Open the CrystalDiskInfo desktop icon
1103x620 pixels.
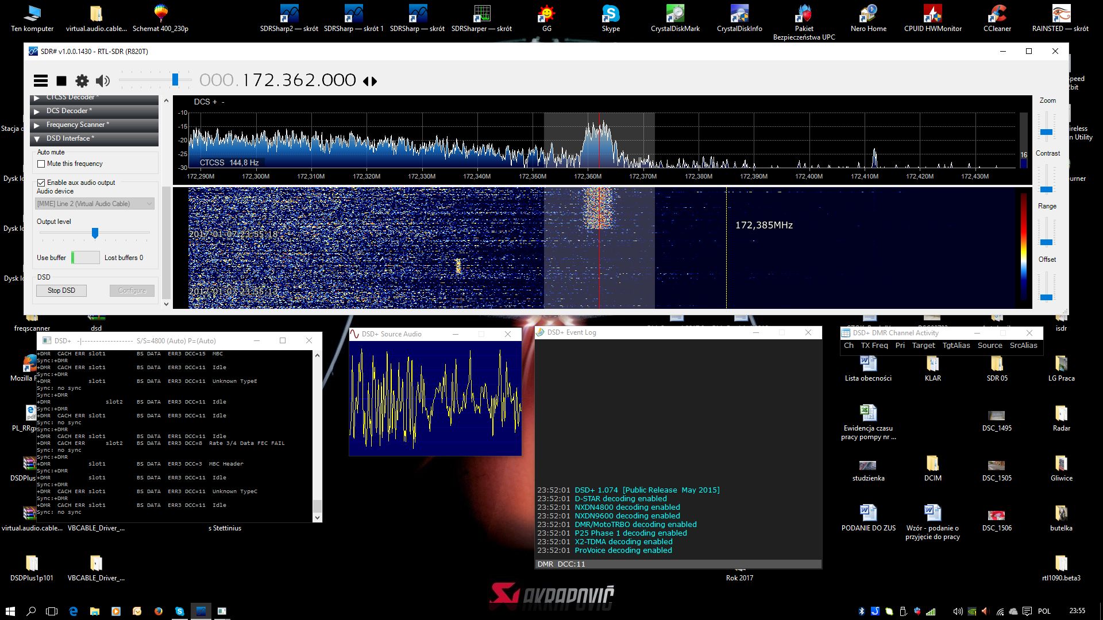pos(739,18)
